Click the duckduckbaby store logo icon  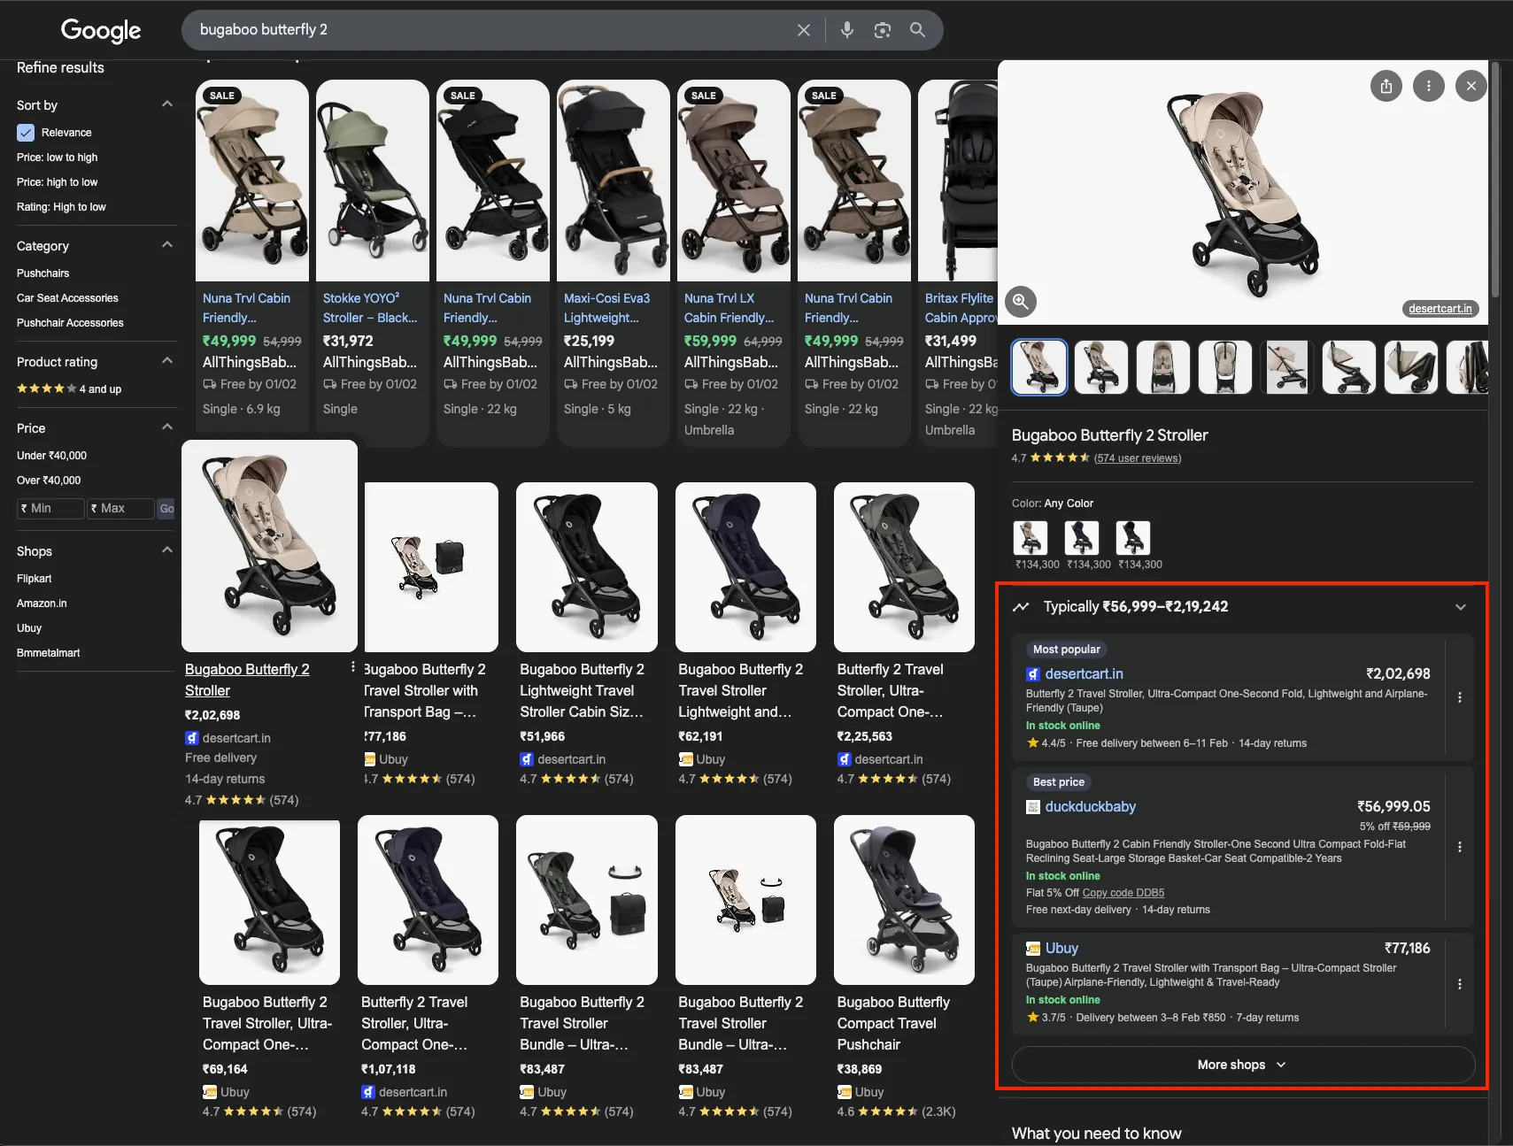click(1033, 807)
